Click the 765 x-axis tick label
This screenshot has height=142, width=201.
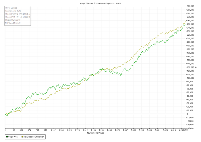(x=37, y=130)
